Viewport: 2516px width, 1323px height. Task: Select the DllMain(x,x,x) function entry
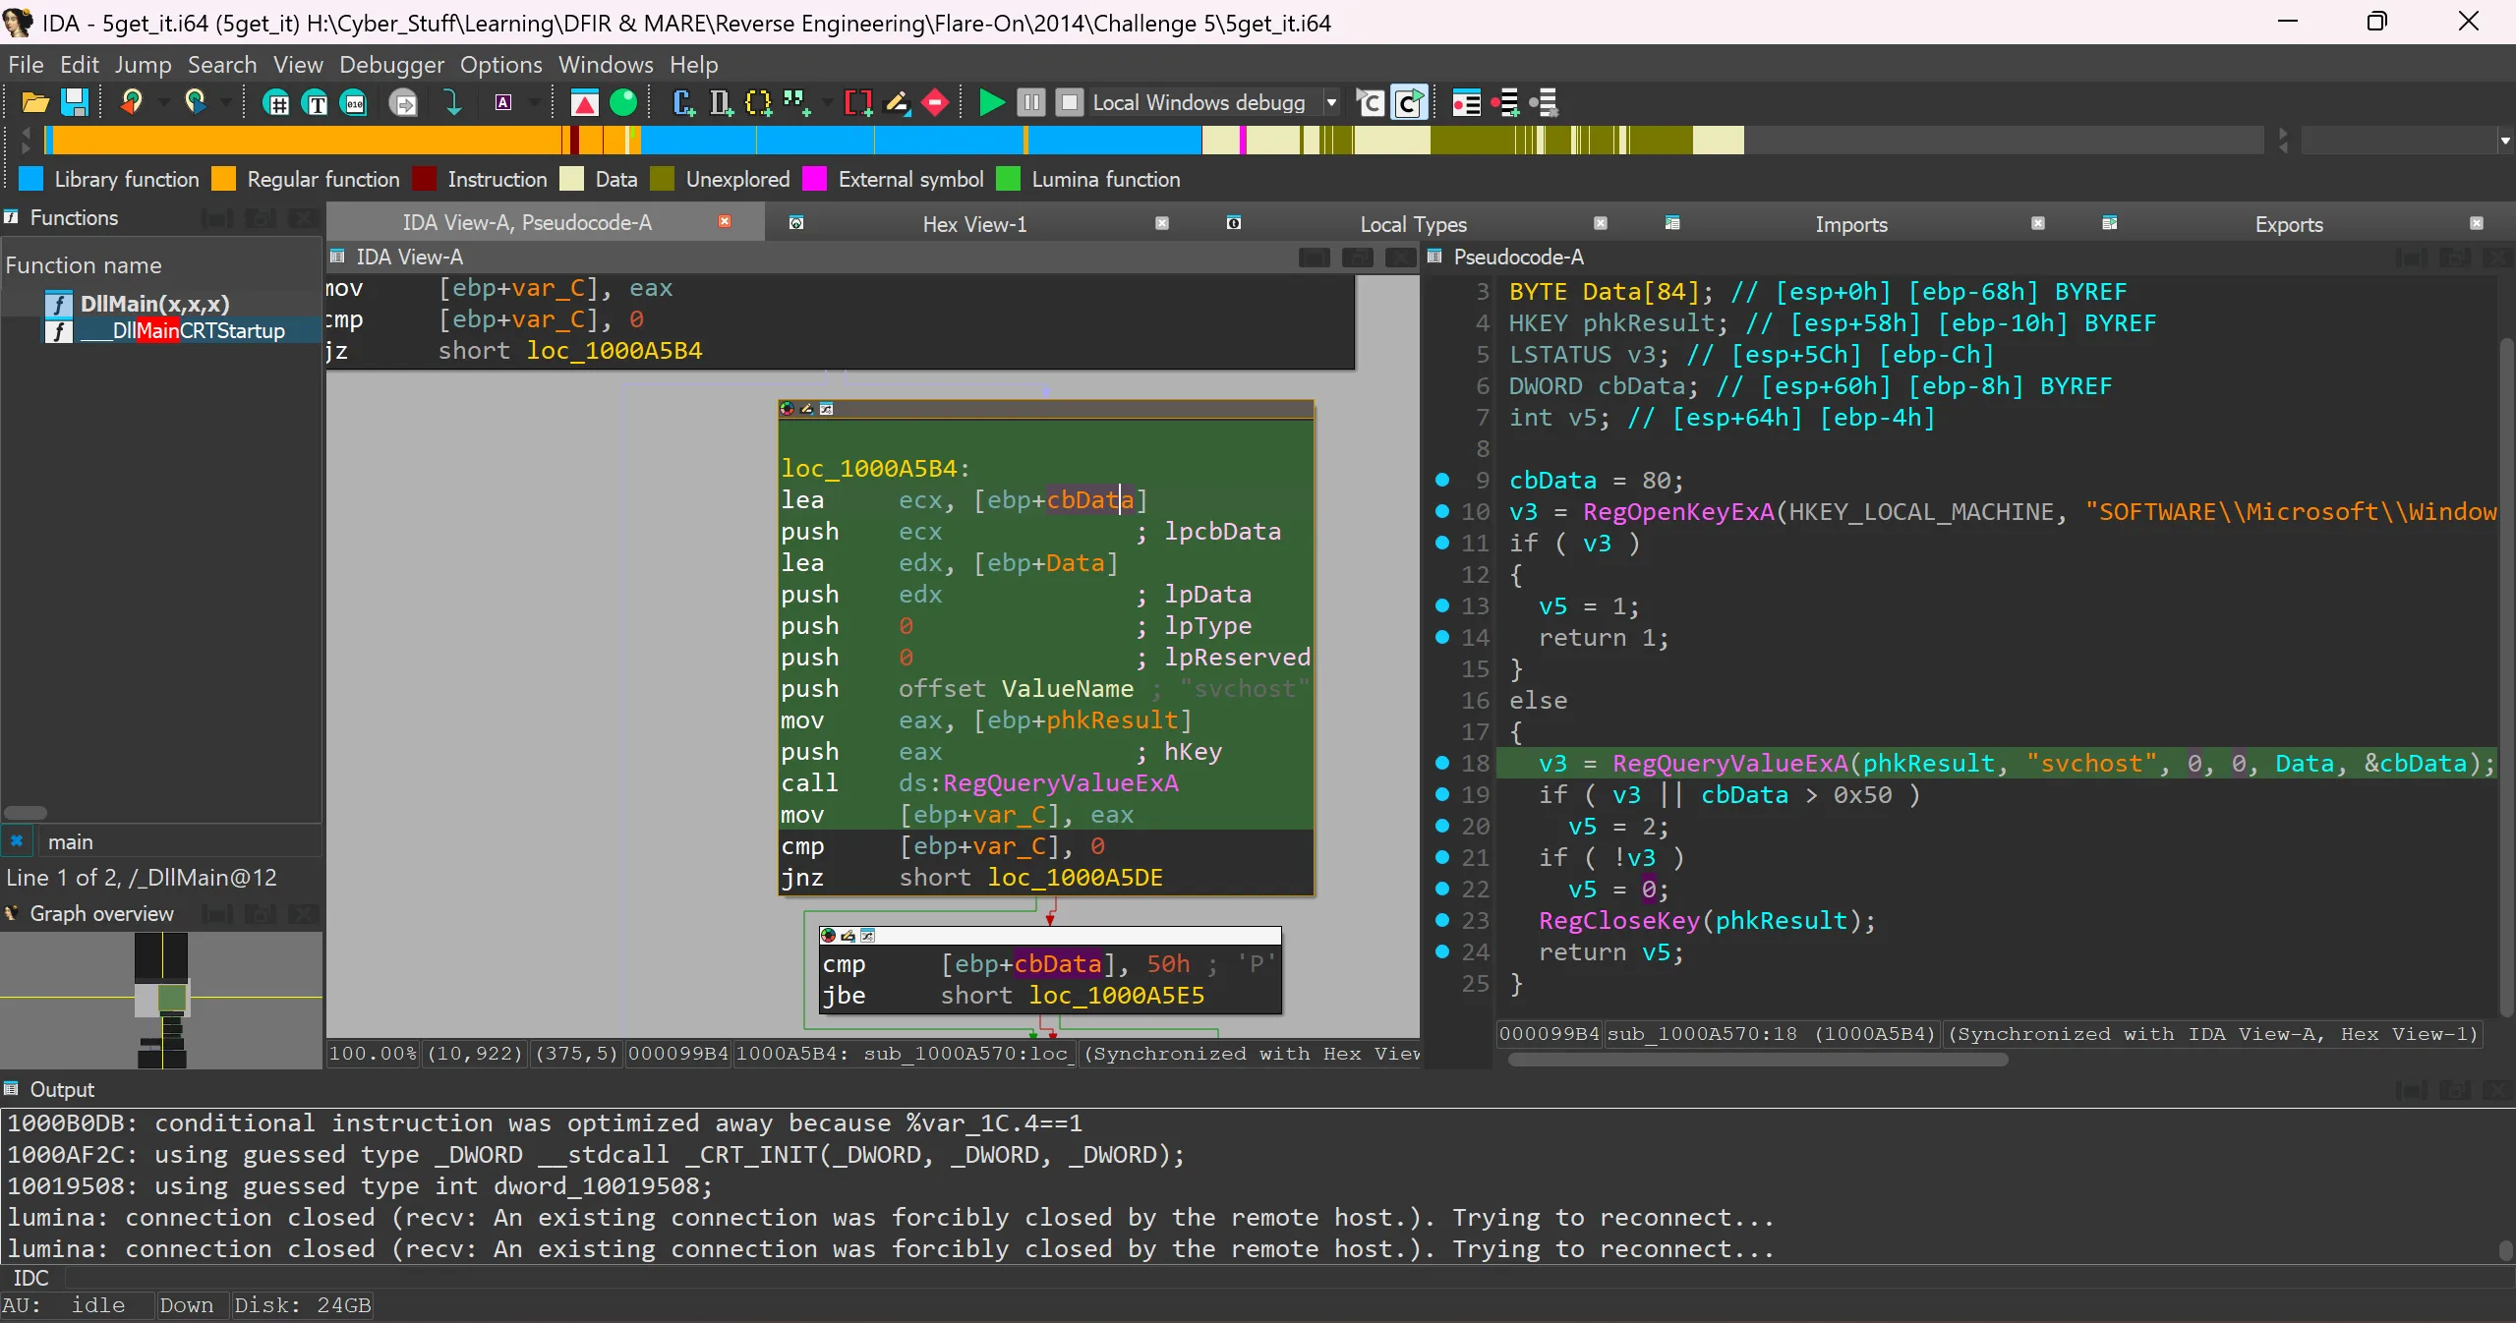point(154,304)
